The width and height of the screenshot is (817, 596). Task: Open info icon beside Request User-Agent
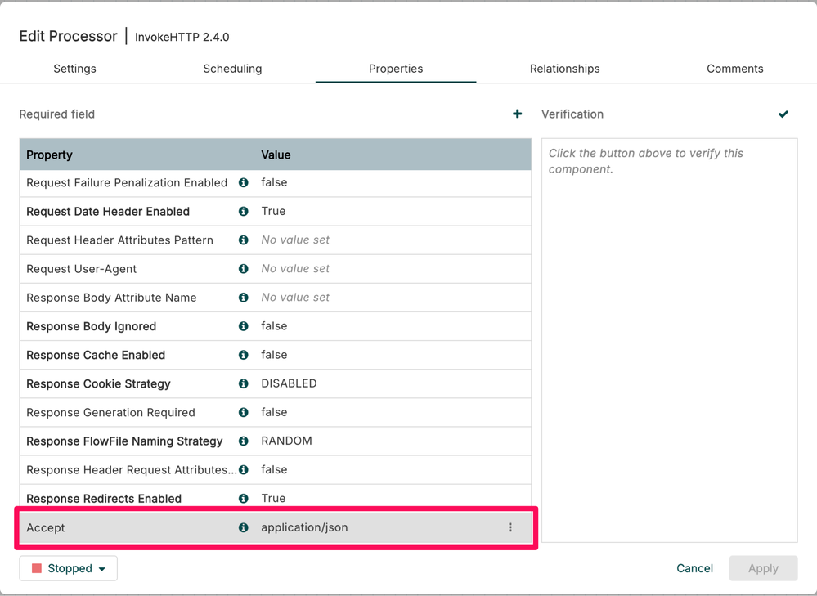tap(243, 269)
